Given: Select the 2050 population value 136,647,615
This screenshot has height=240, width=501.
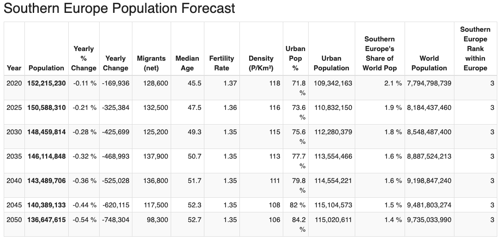Looking at the screenshot, I should click(x=47, y=220).
